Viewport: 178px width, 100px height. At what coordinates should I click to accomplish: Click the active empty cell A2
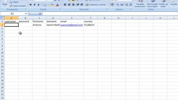[11, 25]
